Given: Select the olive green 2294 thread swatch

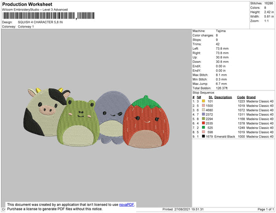Looking at the screenshot, I should point(203,119).
